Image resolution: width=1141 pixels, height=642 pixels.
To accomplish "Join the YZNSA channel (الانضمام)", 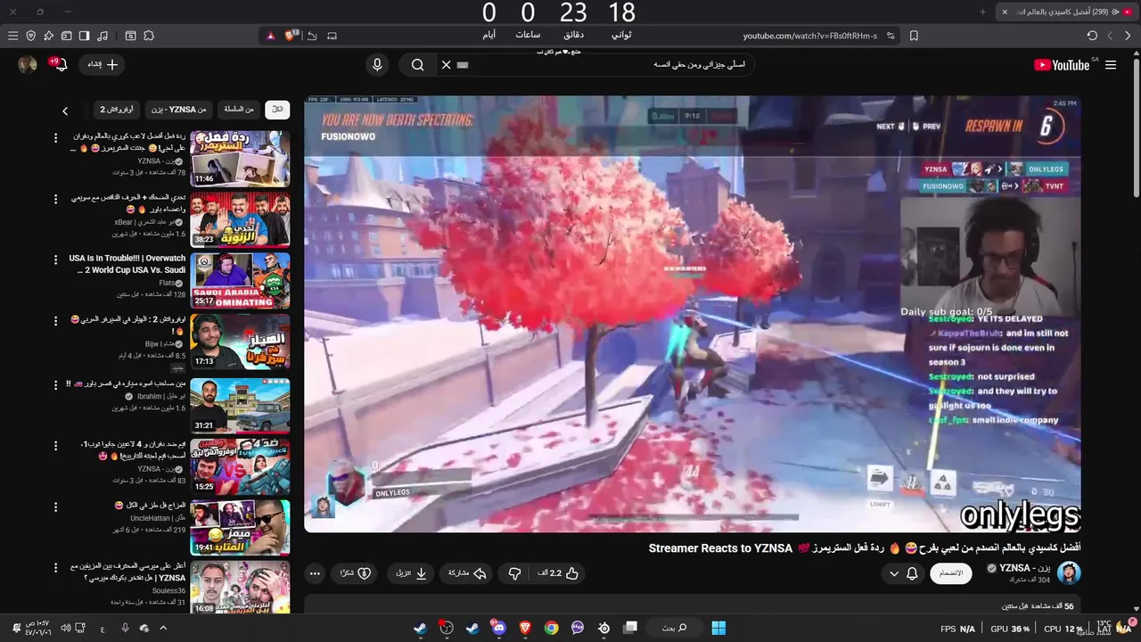I will click(x=951, y=573).
